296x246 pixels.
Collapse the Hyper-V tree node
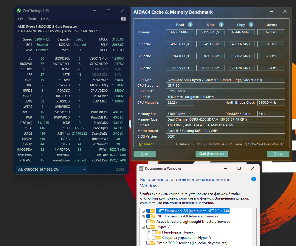[143, 227]
